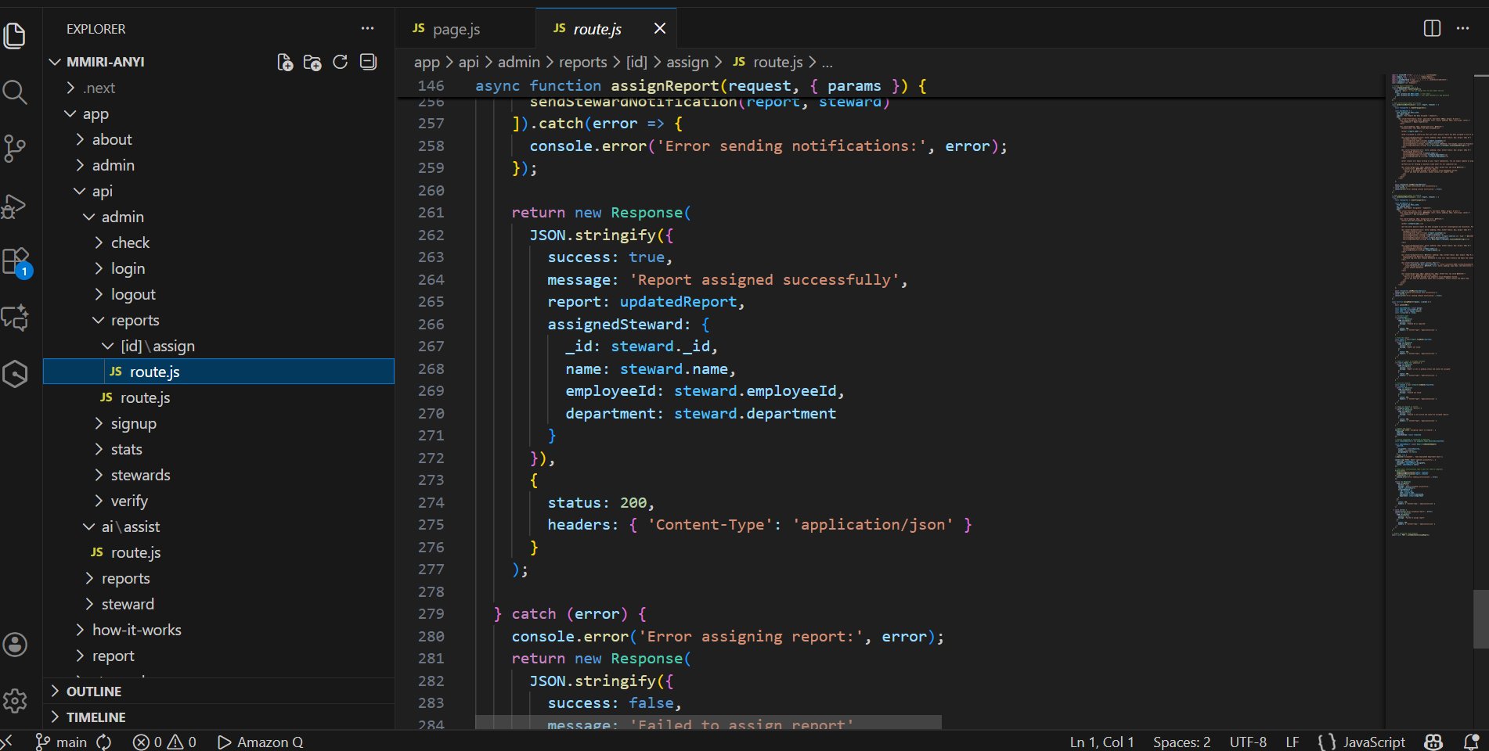Expand the stewards folder
The width and height of the screenshot is (1489, 751).
[140, 475]
